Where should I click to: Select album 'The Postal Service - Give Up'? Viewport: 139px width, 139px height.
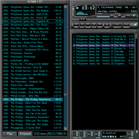point(33,67)
